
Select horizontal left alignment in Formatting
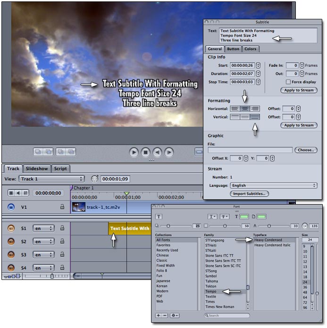pyautogui.click(x=235, y=109)
